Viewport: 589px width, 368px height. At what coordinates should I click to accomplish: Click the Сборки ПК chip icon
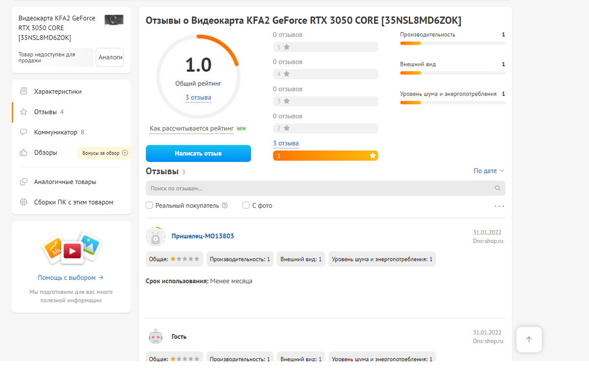[24, 202]
